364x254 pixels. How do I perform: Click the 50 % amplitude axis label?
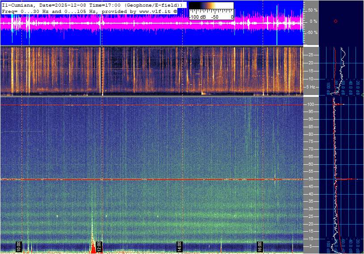tap(312, 10)
